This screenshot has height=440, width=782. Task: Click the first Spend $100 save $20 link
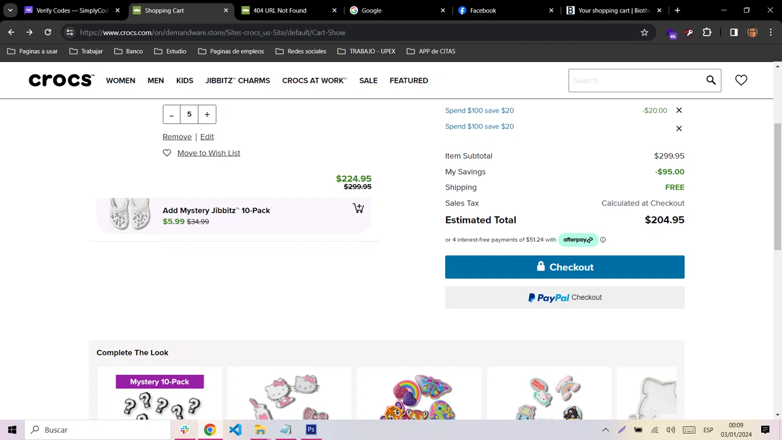480,111
